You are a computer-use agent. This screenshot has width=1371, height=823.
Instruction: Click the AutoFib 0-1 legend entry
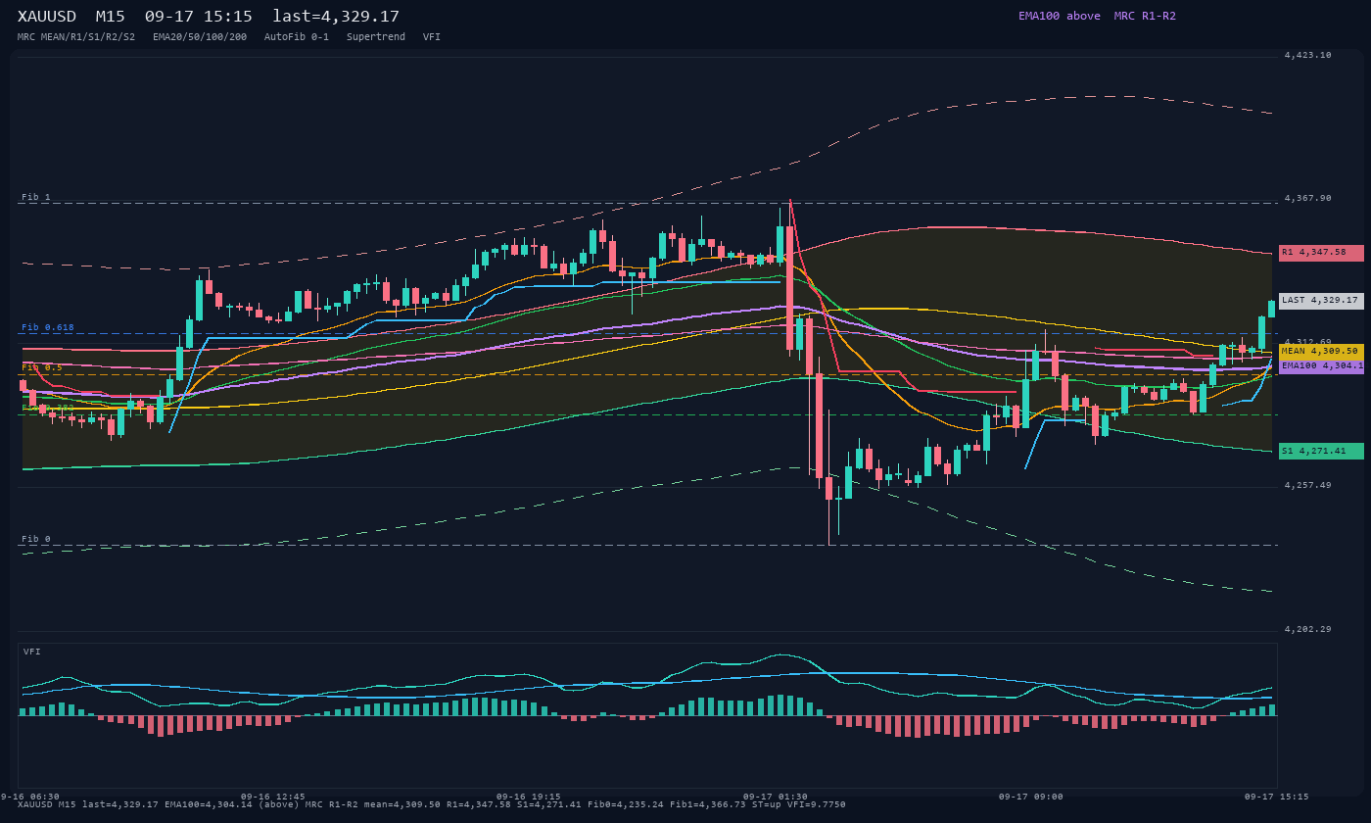pos(297,36)
